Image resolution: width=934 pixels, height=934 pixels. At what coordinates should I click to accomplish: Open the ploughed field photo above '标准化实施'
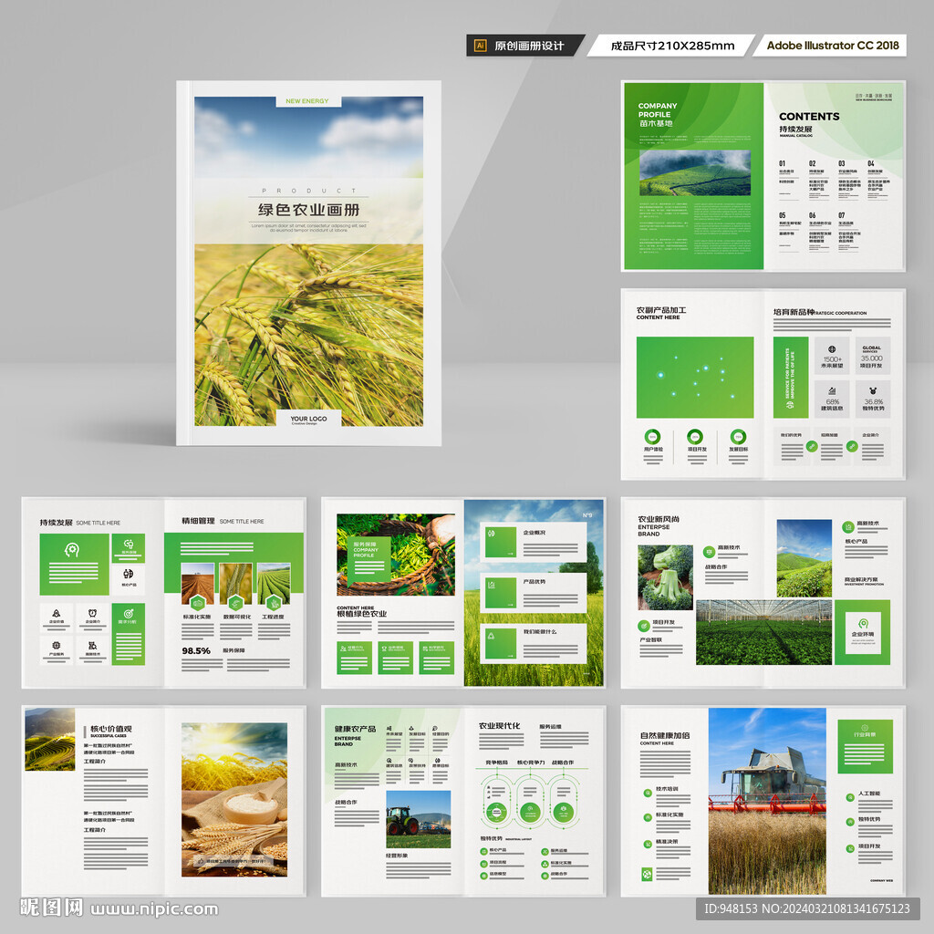click(x=197, y=584)
